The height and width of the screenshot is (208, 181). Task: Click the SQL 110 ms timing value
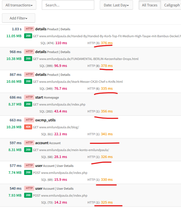[x=61, y=43]
